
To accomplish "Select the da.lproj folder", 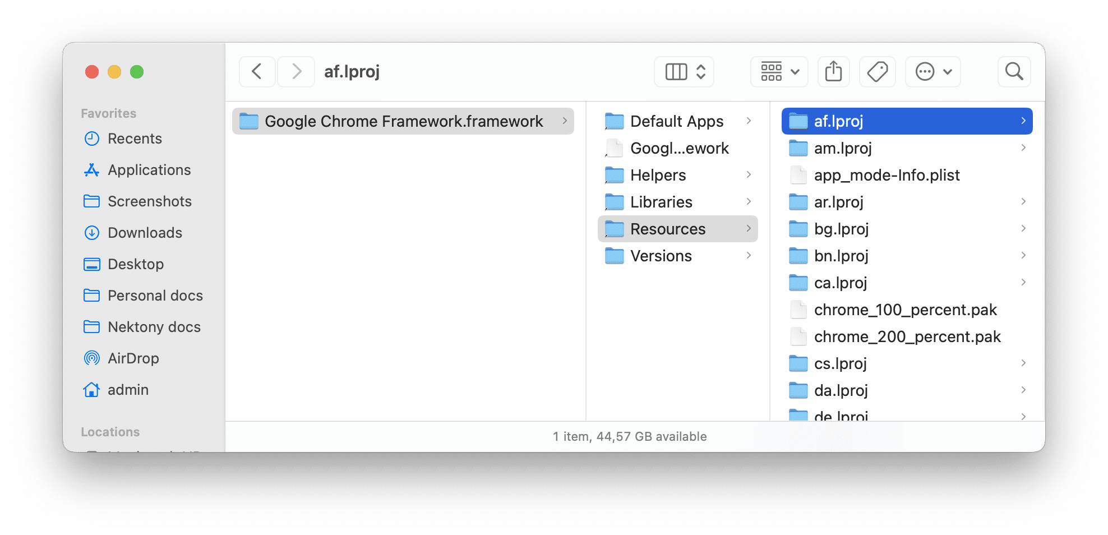I will click(x=907, y=390).
